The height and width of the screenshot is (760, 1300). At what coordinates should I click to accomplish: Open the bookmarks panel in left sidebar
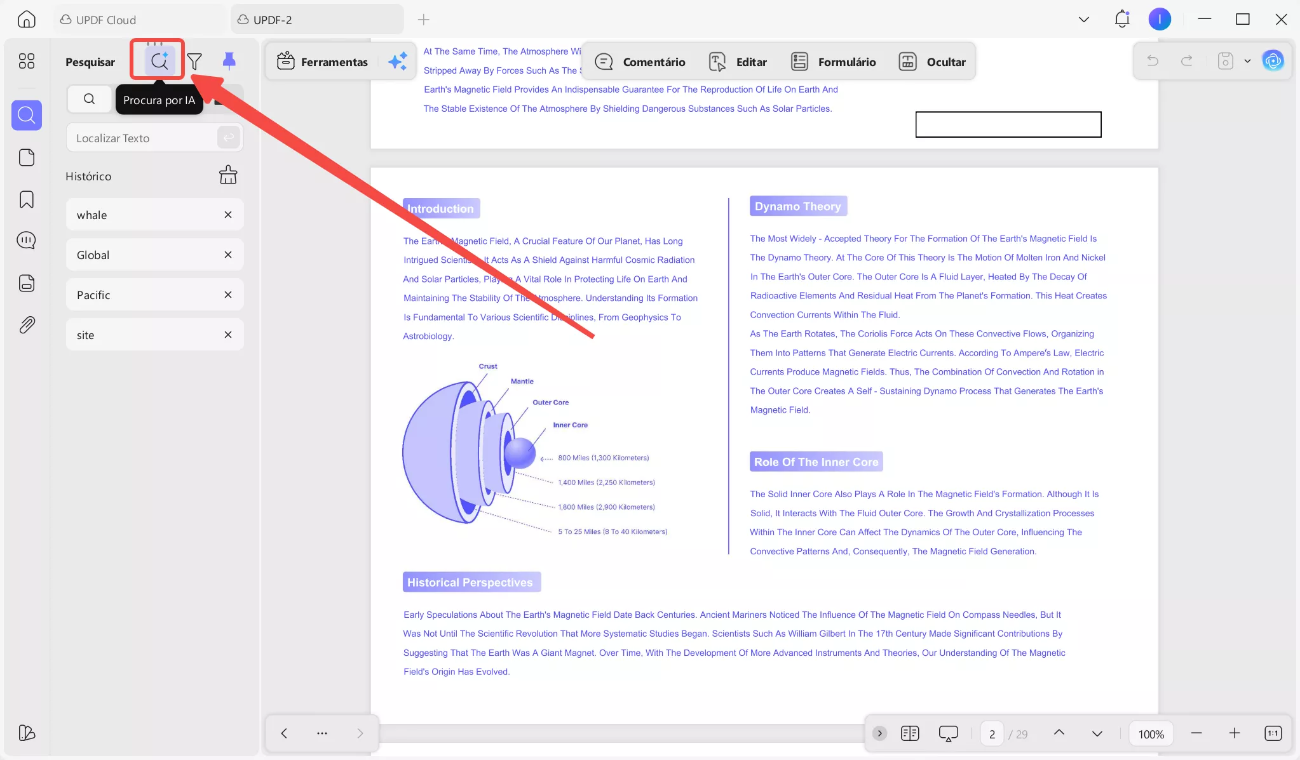point(27,199)
